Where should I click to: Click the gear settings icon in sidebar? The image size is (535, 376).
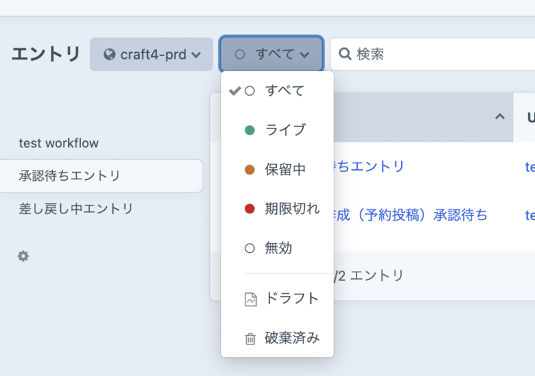click(x=23, y=256)
